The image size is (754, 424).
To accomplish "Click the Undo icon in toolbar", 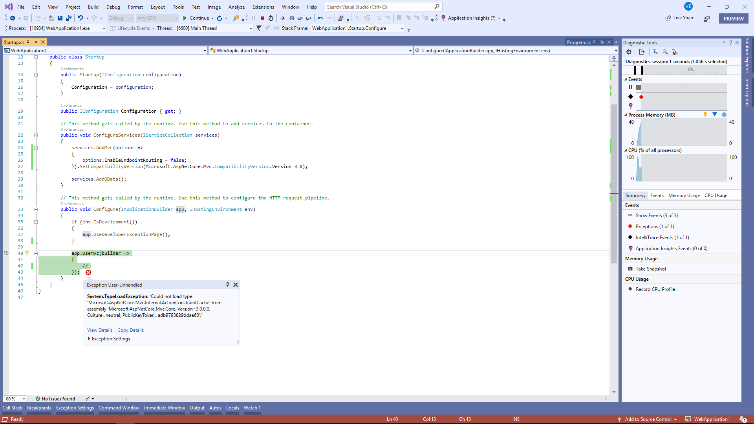I will click(81, 18).
